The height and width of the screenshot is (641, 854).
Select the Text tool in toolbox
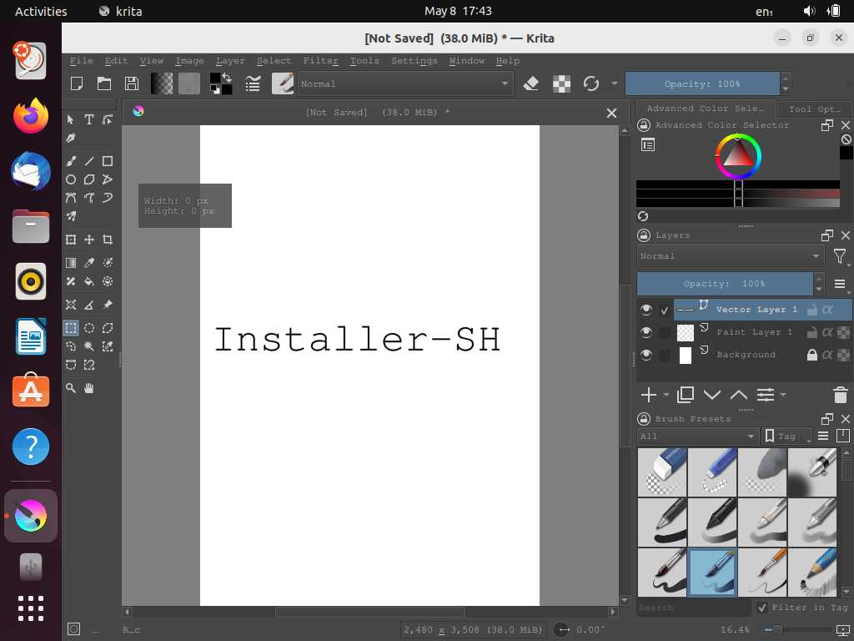coord(89,120)
